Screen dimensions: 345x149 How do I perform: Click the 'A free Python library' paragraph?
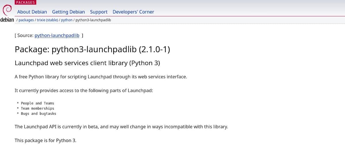(x=101, y=77)
